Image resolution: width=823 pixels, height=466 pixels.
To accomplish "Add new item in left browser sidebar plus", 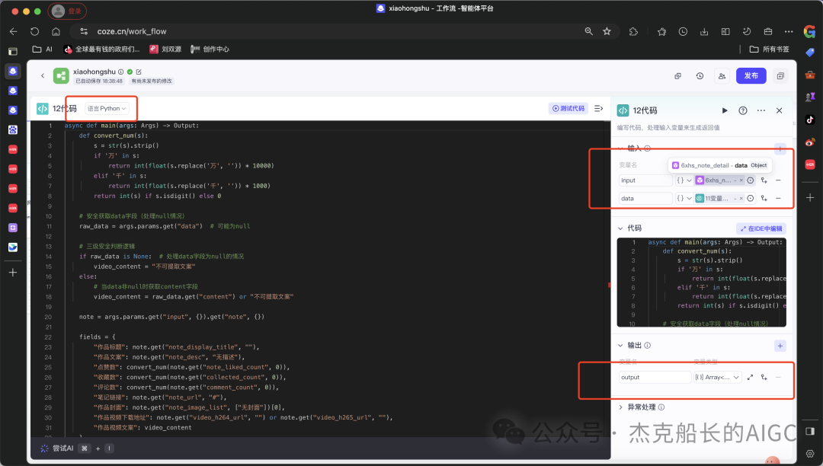I will coord(13,273).
